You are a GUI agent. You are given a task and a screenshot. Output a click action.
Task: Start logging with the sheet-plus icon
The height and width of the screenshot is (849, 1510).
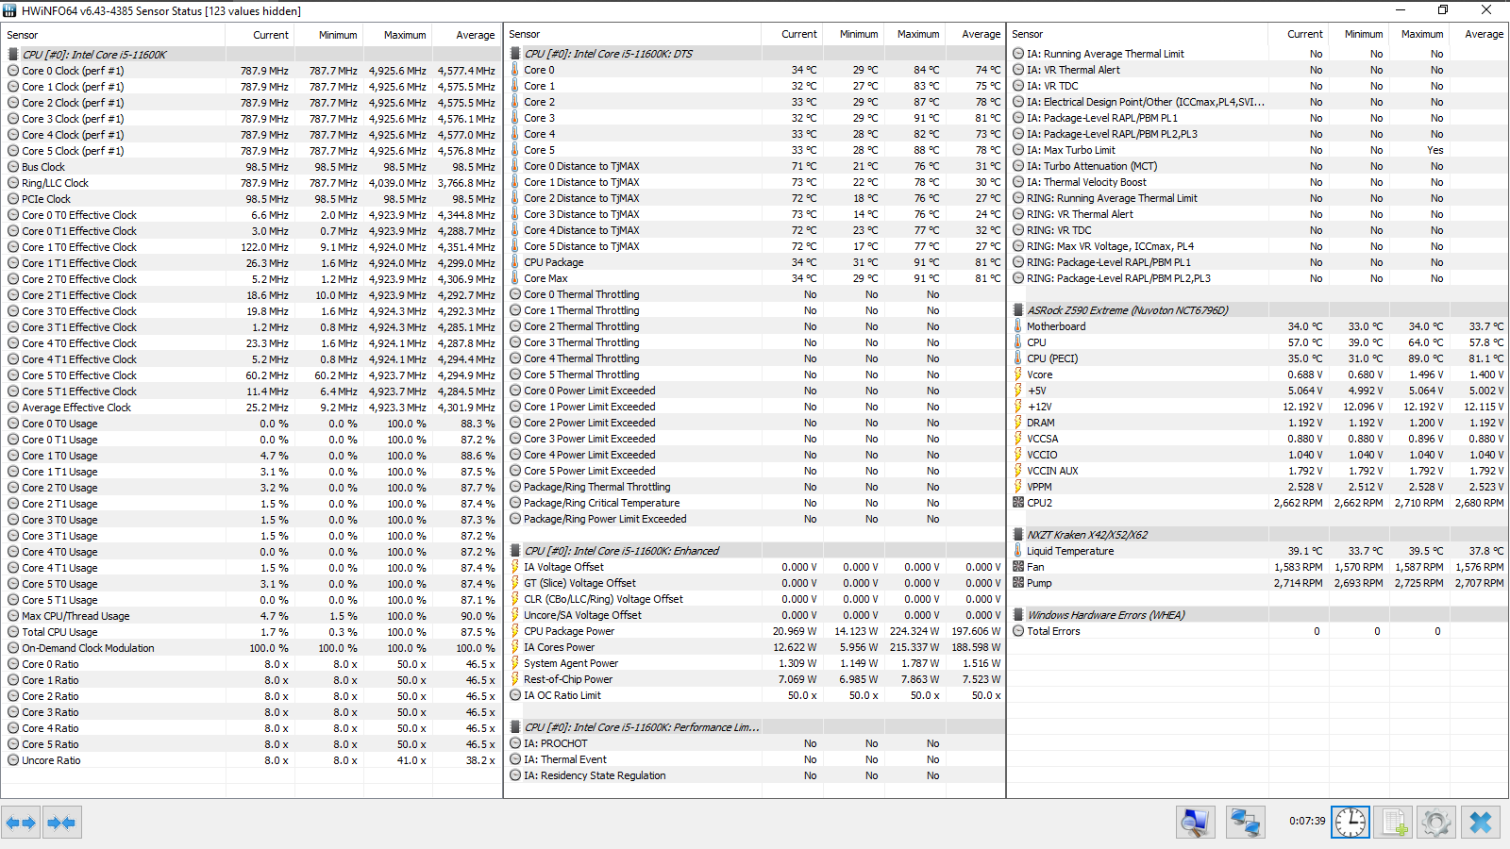pyautogui.click(x=1394, y=823)
